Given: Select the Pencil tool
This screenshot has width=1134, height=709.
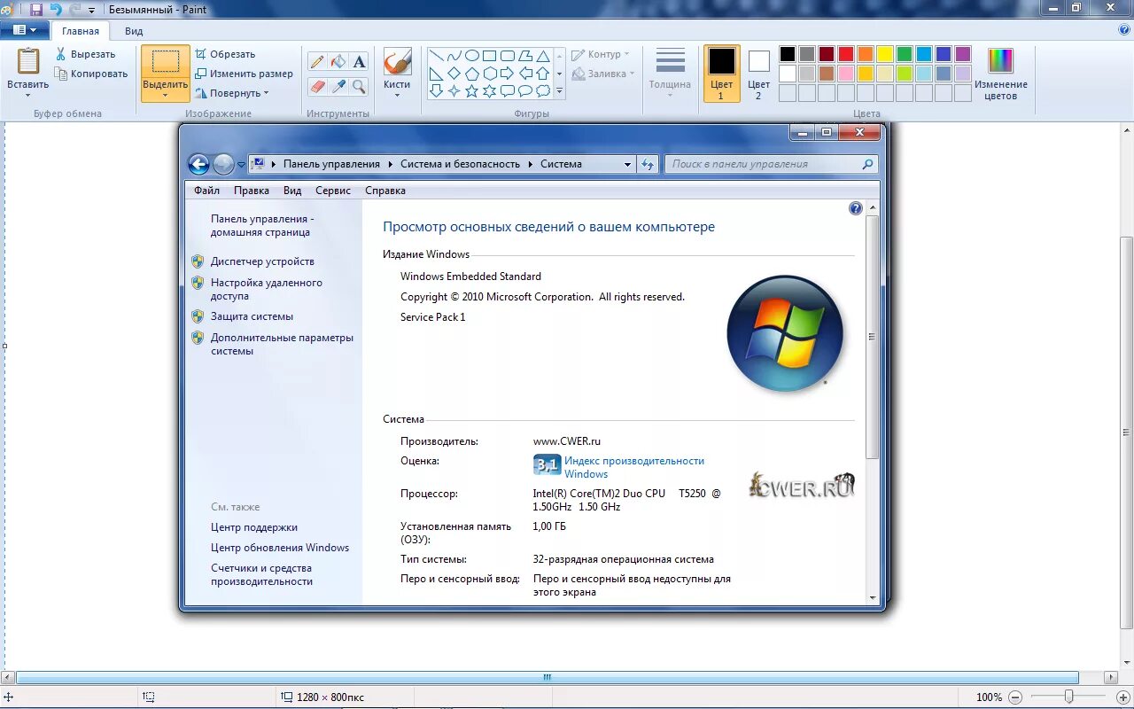Looking at the screenshot, I should tap(317, 62).
